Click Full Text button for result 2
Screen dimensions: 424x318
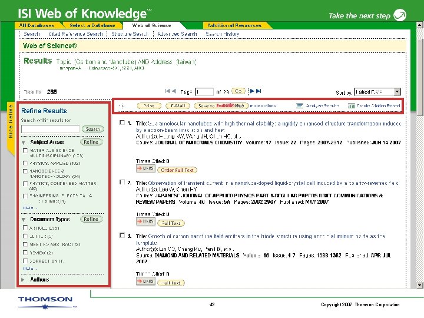click(171, 223)
